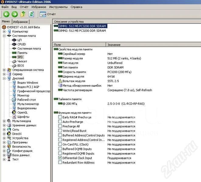Open the Память memory item icon
The image size is (201, 182).
(x=14, y=53)
